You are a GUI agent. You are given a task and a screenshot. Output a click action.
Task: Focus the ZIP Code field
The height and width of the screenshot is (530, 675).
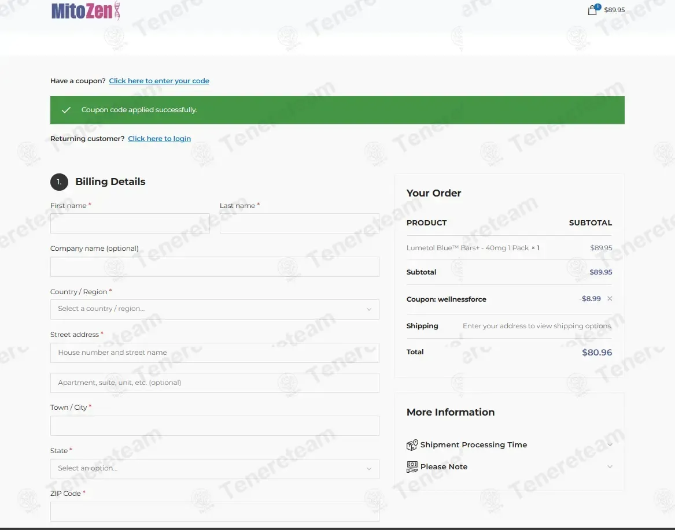tap(215, 512)
